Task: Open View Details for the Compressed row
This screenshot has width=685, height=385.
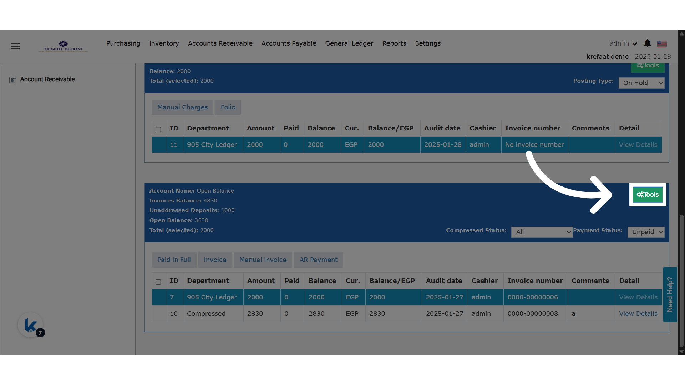Action: tap(638, 314)
